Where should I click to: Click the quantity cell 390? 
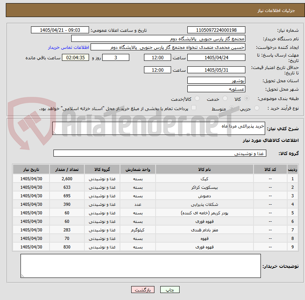[67, 204]
